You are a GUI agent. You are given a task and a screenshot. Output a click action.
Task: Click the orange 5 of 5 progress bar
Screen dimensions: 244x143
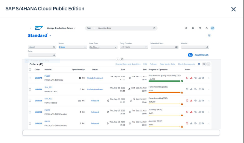[164, 93]
